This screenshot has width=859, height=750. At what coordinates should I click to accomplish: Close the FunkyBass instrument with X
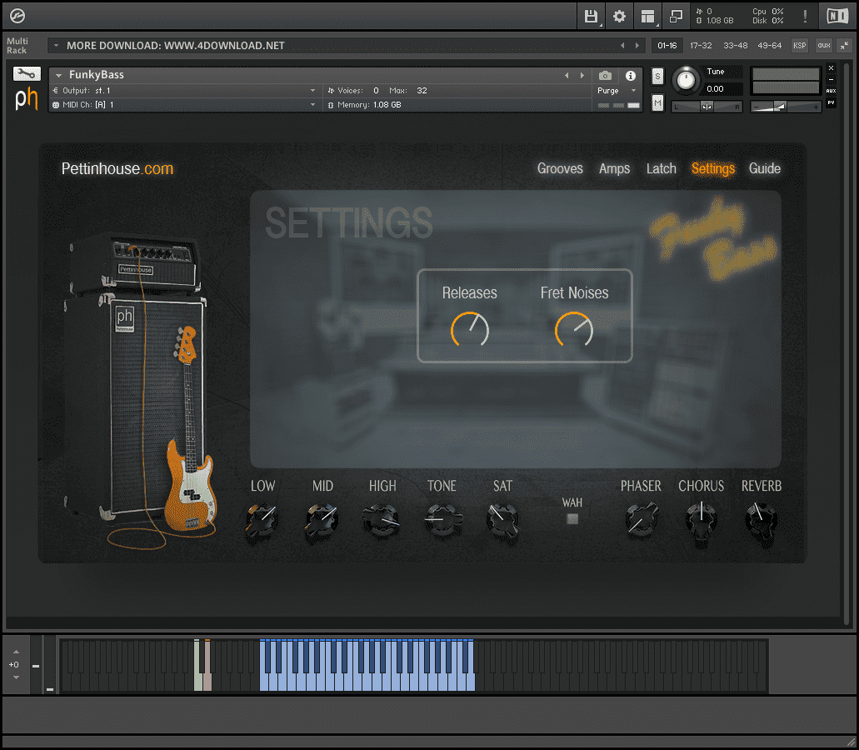[x=831, y=68]
